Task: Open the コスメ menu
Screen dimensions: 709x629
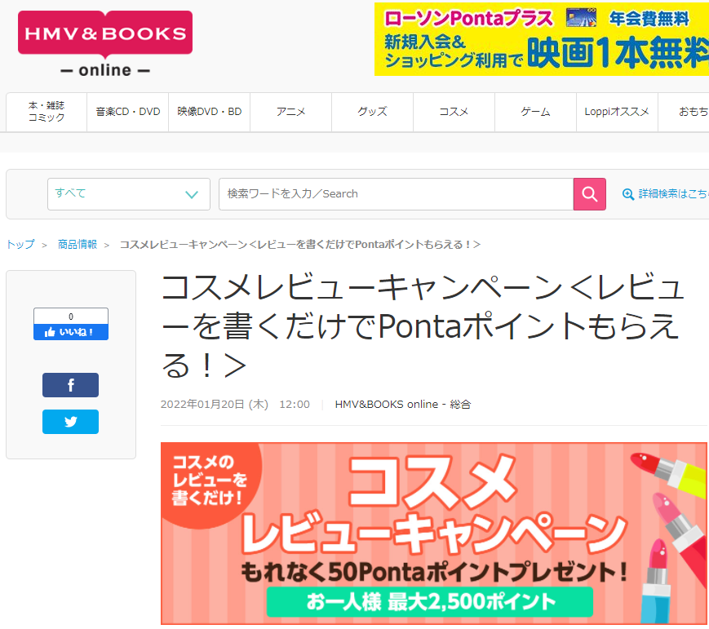Action: coord(454,112)
